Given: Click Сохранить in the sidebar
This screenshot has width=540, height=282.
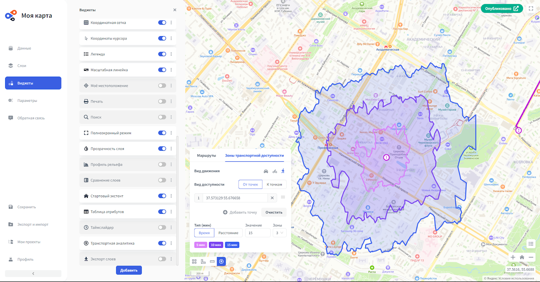Looking at the screenshot, I should click(x=33, y=207).
